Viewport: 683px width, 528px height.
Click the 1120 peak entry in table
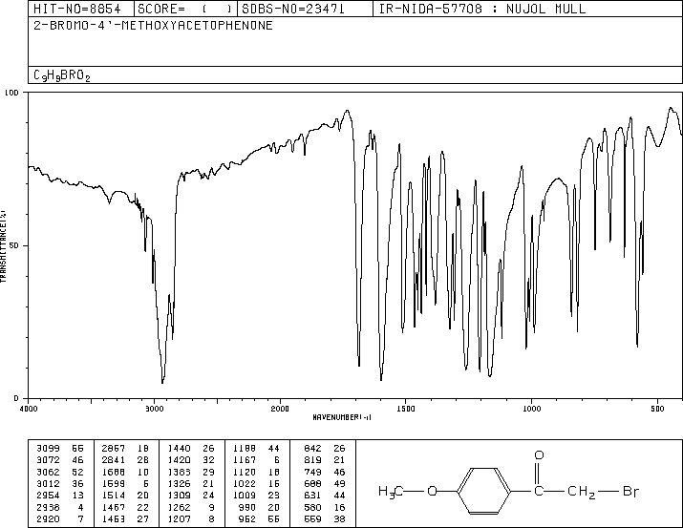(x=256, y=472)
